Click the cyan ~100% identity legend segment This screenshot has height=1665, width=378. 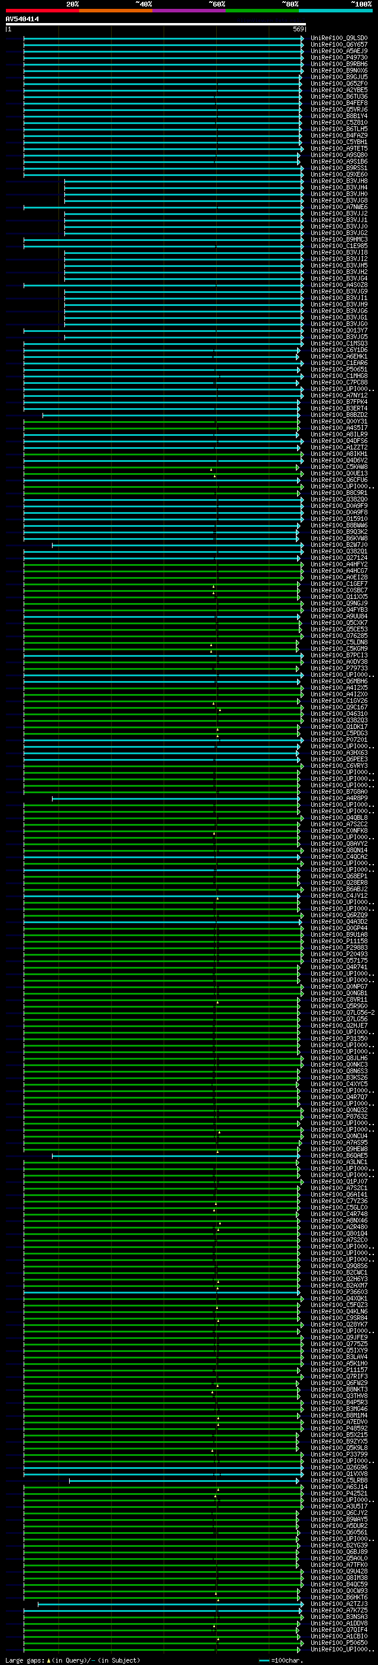coord(335,11)
